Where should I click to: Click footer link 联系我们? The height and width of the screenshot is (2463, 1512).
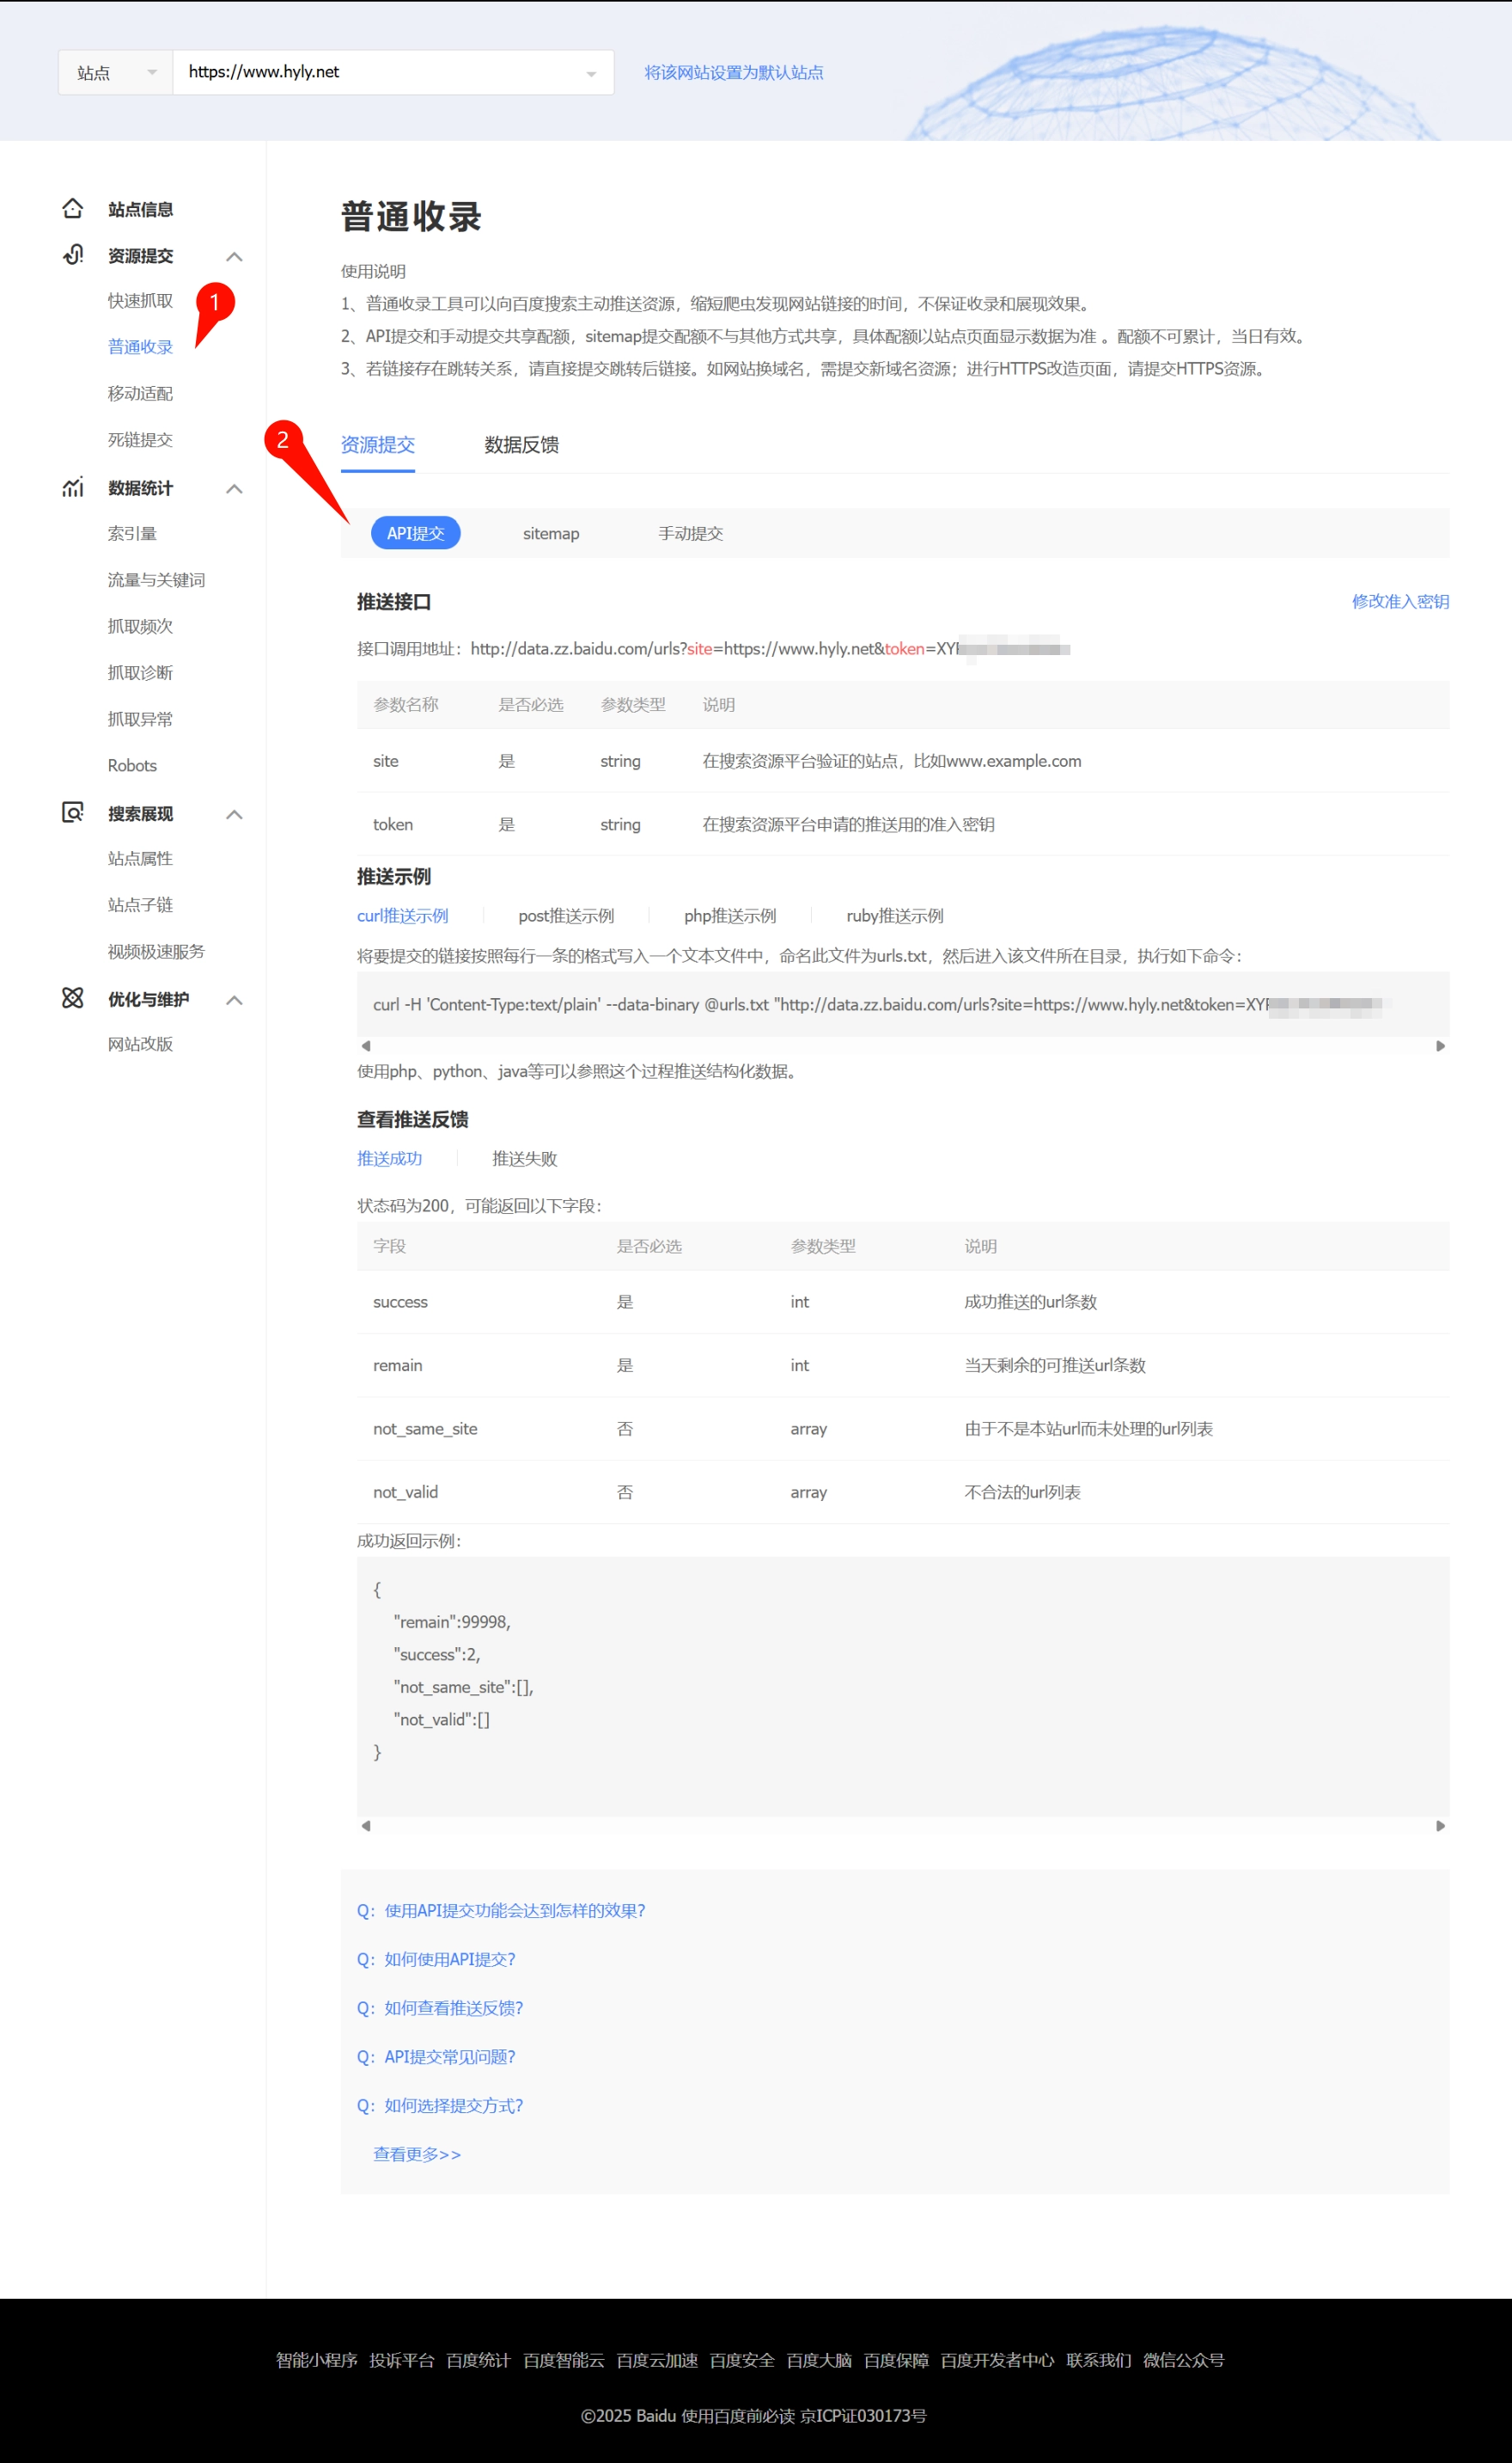[x=1099, y=2361]
